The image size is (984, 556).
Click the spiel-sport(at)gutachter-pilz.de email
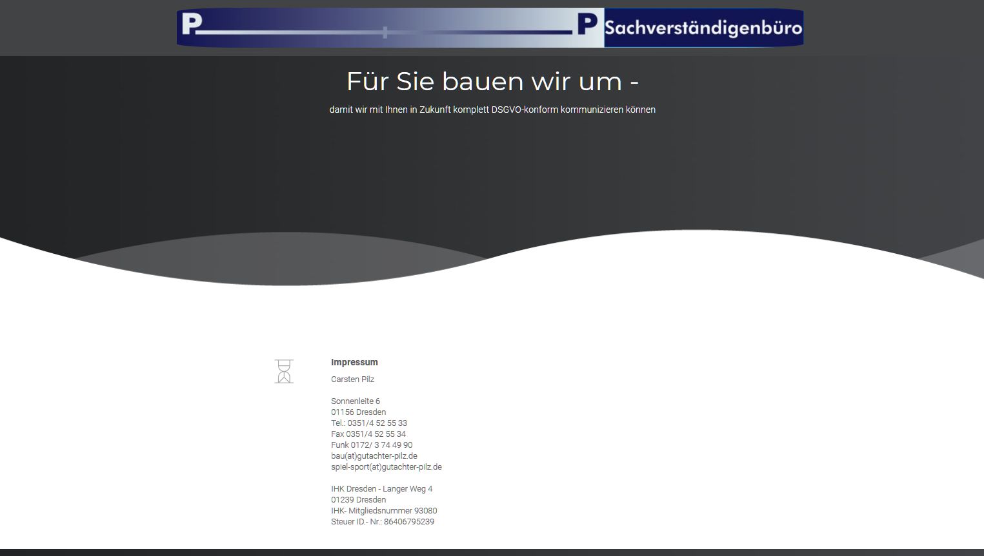pos(387,467)
